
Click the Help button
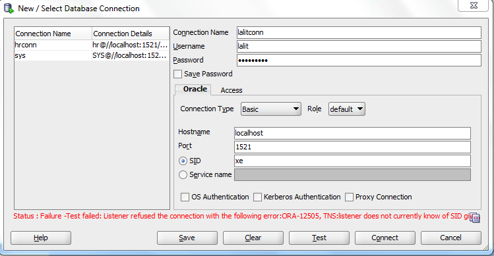tap(41, 238)
